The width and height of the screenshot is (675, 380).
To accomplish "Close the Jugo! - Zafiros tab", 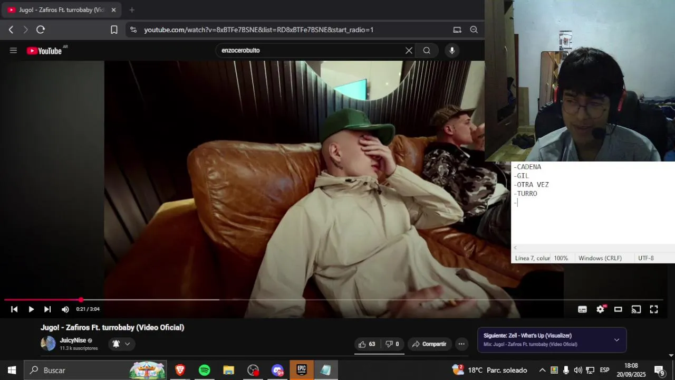I will 113,10.
